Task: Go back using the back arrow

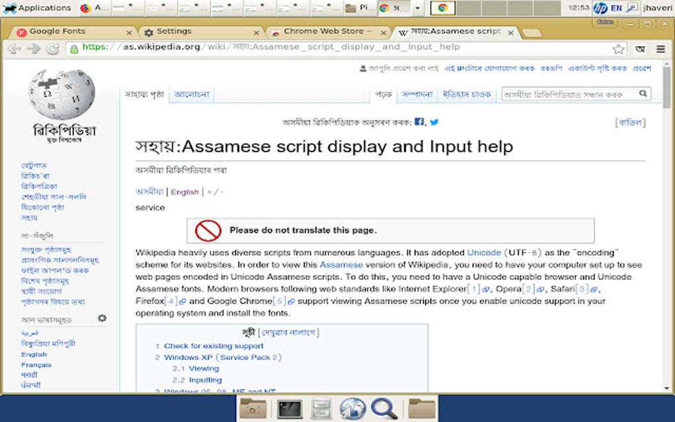Action: [13, 49]
